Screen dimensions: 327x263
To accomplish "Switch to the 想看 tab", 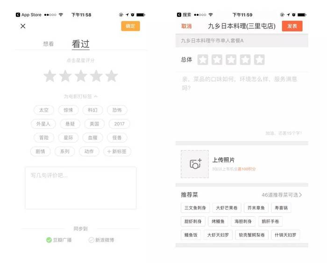I will click(x=49, y=44).
